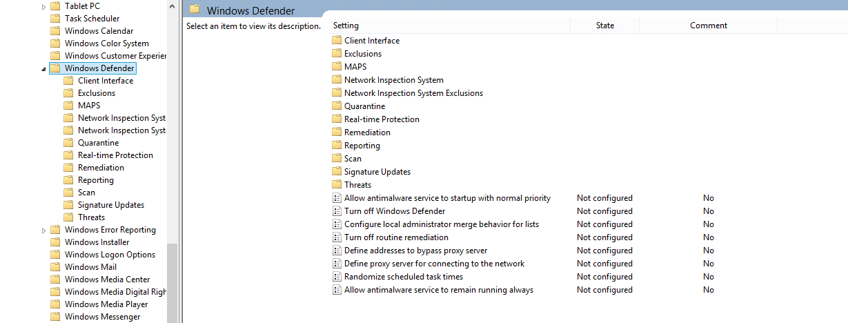The width and height of the screenshot is (848, 323).
Task: Click the MAPS folder icon in the tree
Action: 68,106
